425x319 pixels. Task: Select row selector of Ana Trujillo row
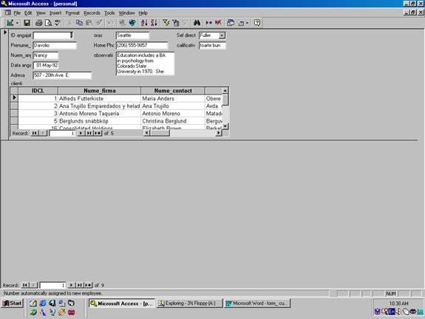[x=14, y=106]
